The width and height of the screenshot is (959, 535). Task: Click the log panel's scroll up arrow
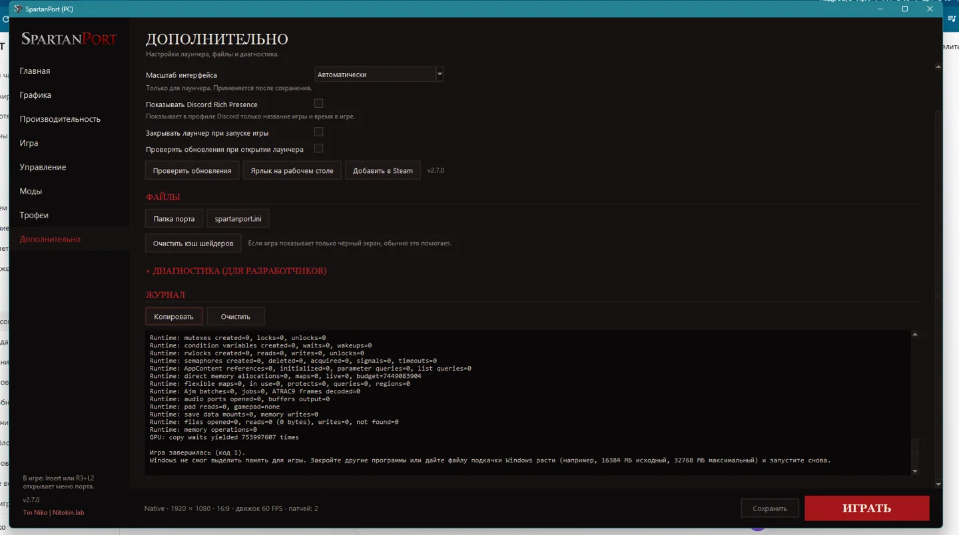click(914, 335)
